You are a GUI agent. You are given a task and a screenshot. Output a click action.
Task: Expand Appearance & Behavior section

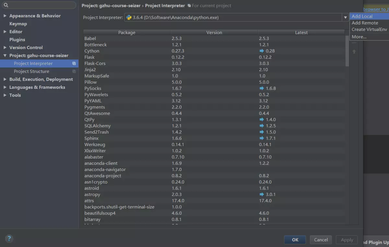(5, 16)
